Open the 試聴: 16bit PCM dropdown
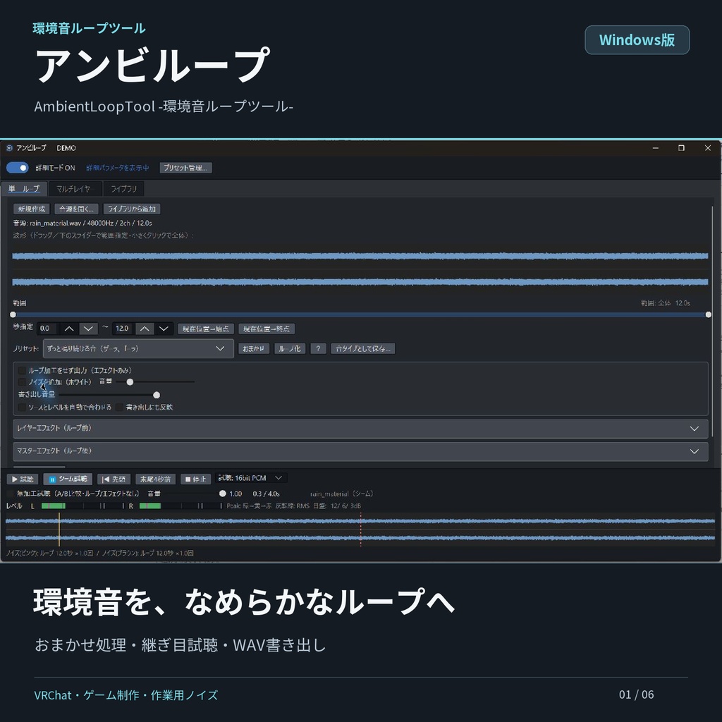 (x=251, y=478)
